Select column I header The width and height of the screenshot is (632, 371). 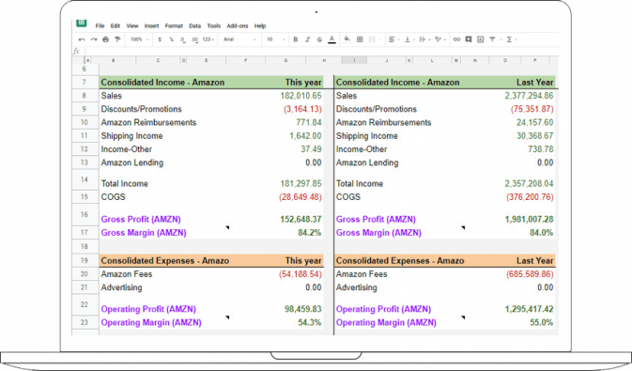pos(354,60)
